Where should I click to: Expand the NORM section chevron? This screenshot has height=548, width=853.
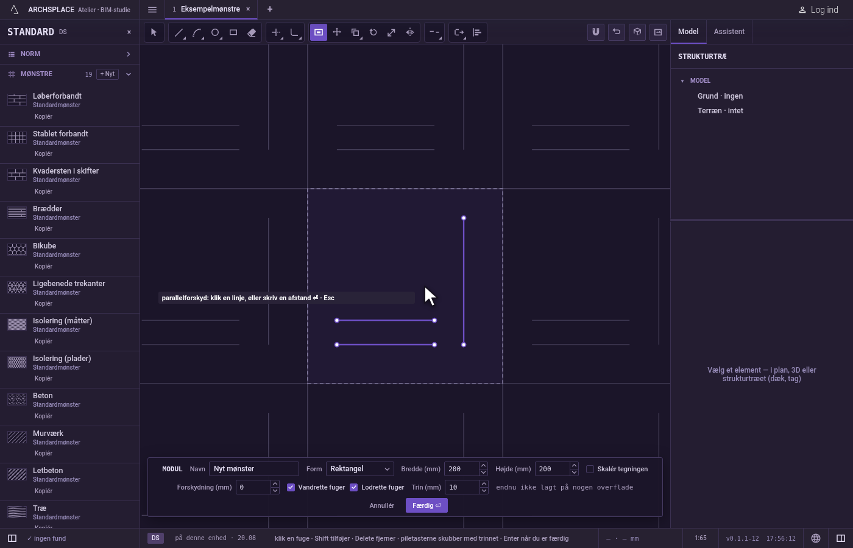[x=129, y=54]
